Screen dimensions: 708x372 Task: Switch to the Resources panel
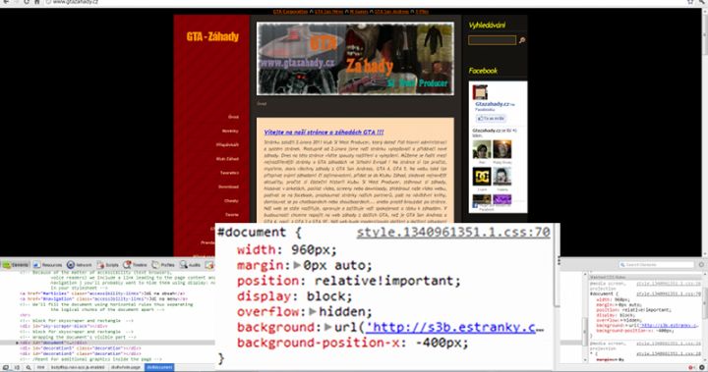coord(47,265)
